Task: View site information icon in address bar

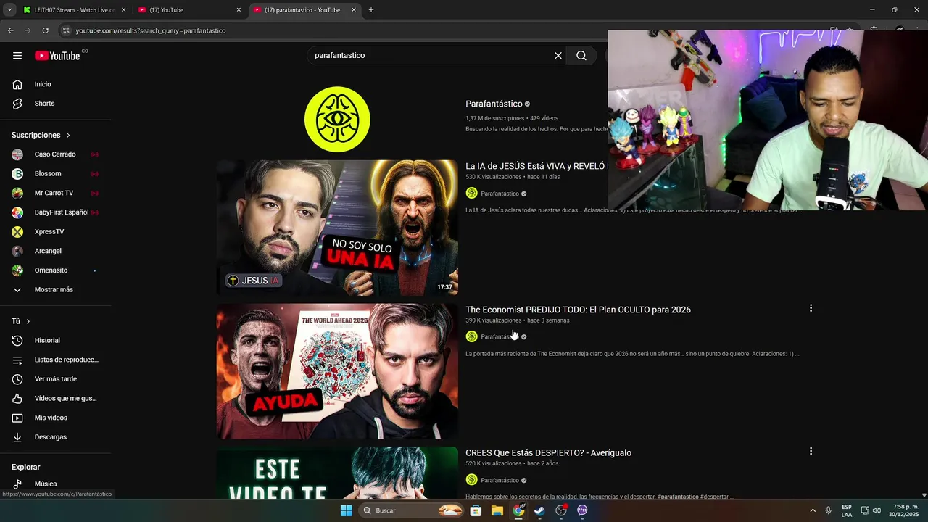Action: point(66,30)
